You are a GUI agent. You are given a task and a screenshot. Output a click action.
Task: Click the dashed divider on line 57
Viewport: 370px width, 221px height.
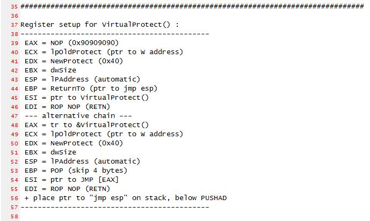pyautogui.click(x=115, y=208)
